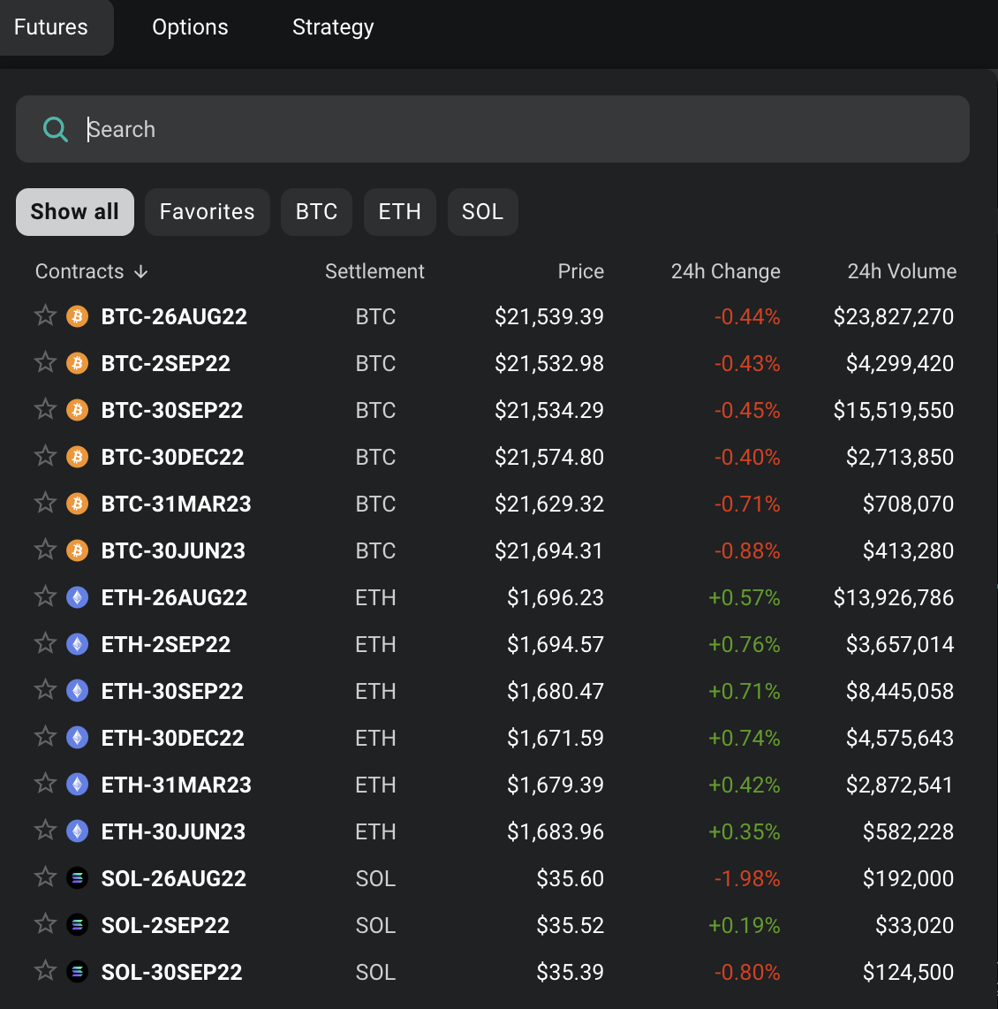Star the ETH-30SEP22 contract as favorite
Image resolution: width=998 pixels, height=1009 pixels.
click(45, 690)
